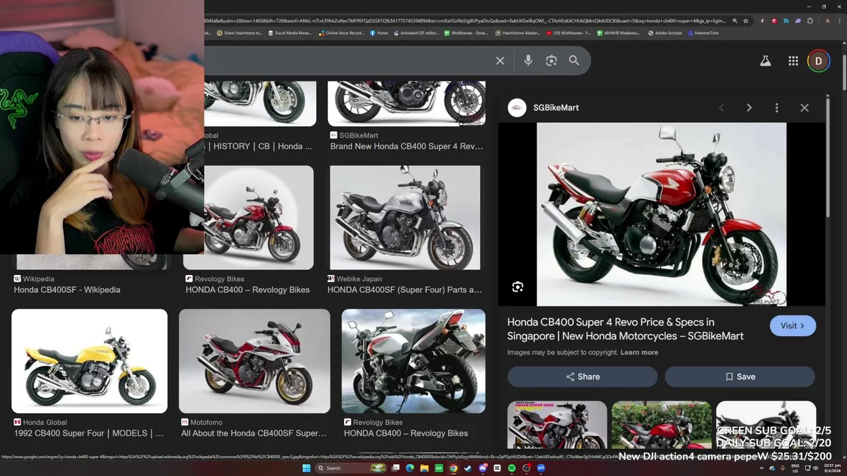The width and height of the screenshot is (847, 476).
Task: Bookmark this page with star icon
Action: pos(746,21)
